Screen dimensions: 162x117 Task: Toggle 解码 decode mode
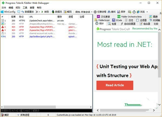point(67,12)
